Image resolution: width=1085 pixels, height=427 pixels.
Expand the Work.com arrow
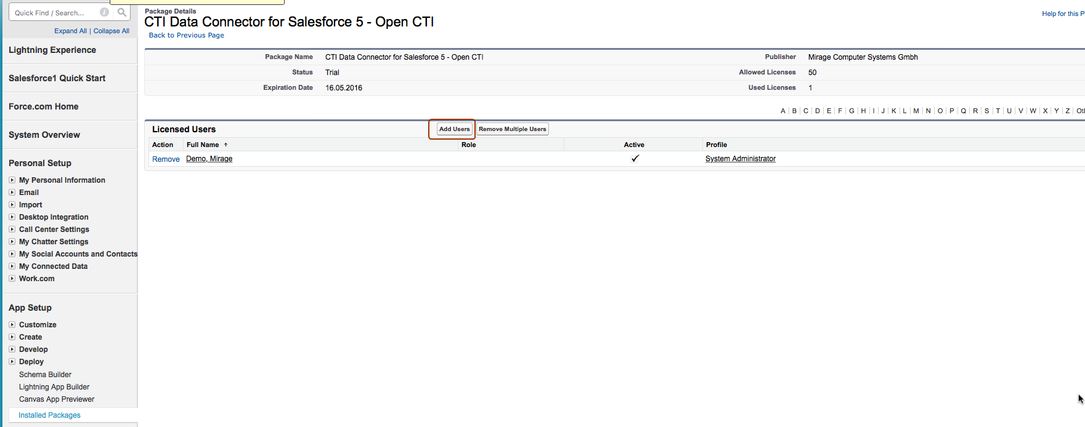click(x=12, y=279)
